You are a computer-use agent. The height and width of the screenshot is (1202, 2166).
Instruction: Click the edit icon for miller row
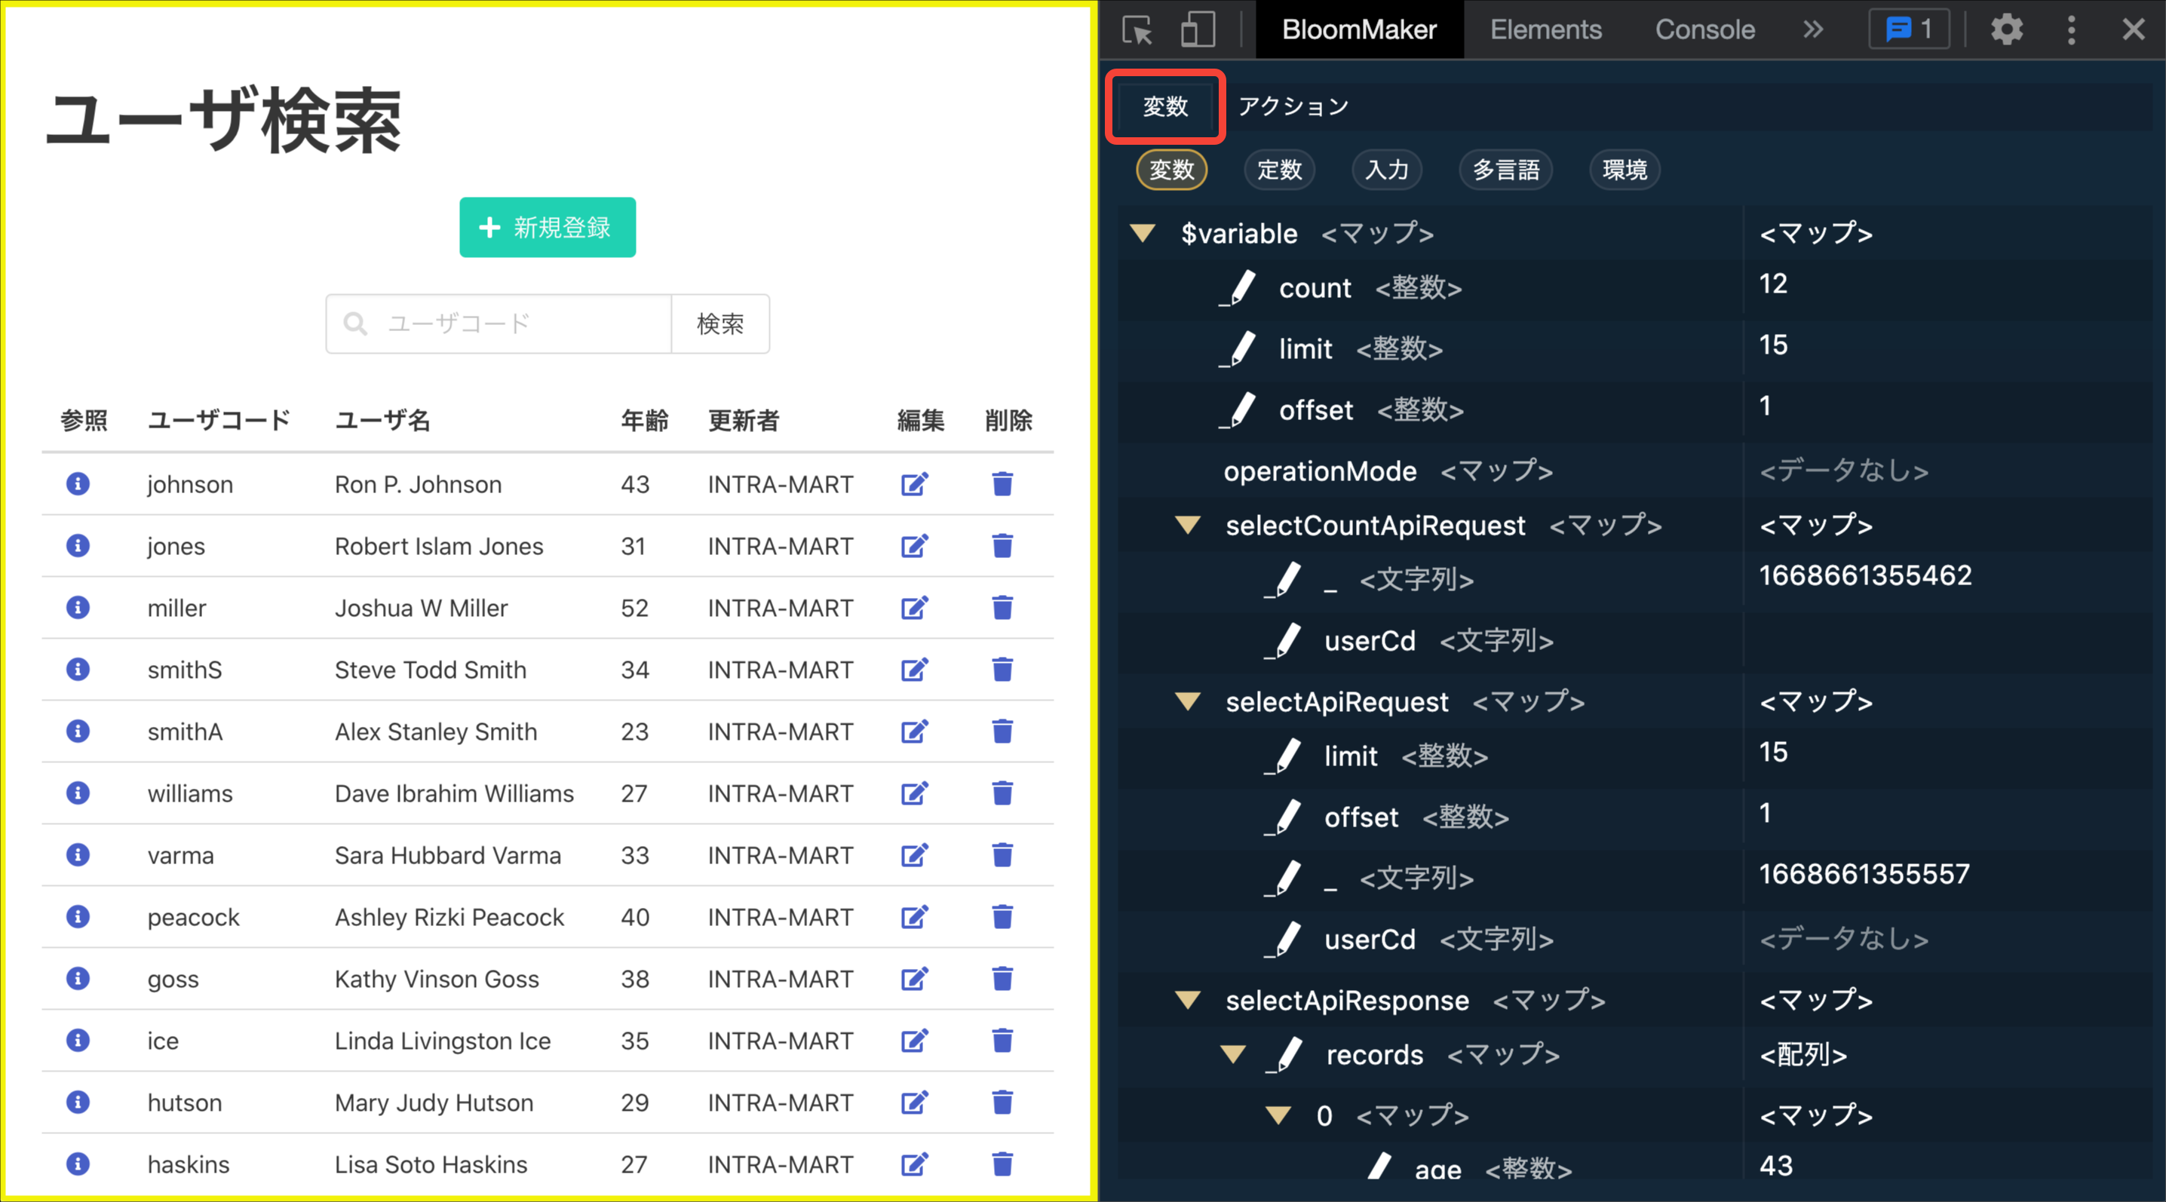[x=914, y=608]
